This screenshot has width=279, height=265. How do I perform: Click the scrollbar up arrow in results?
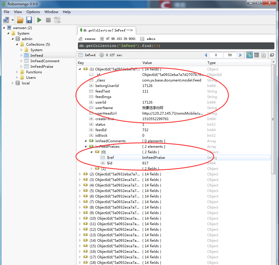point(273,62)
